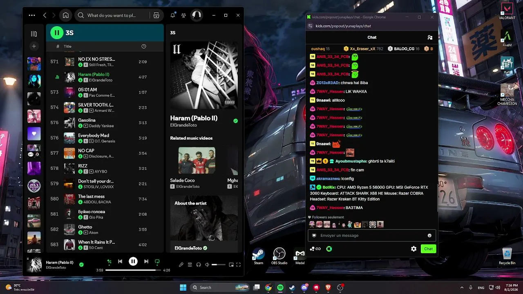Select the track Everybody Mad
Screen dimensions: 523x294
(94, 136)
